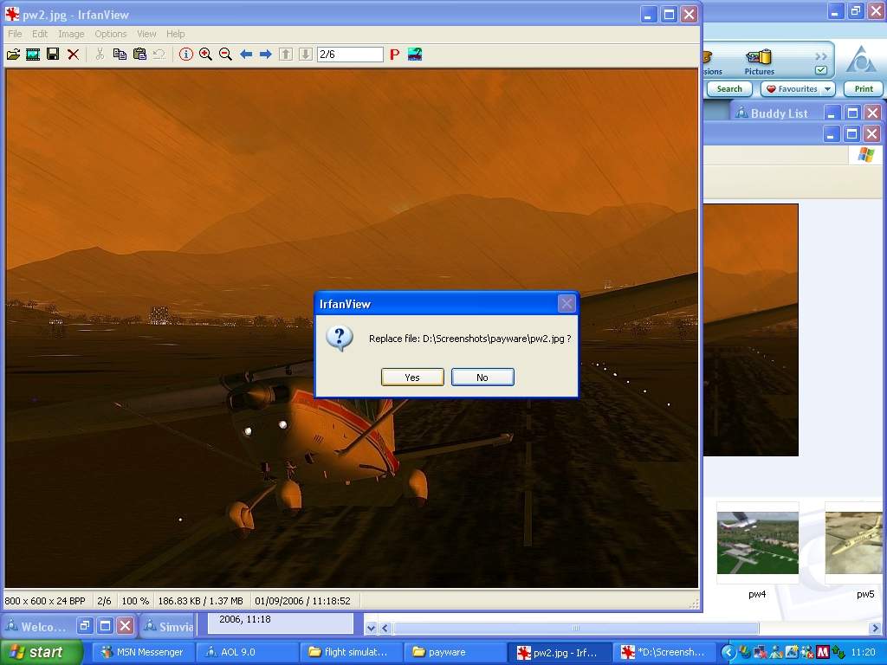The width and height of the screenshot is (887, 665).
Task: Click the red Delete X icon
Action: (x=74, y=55)
